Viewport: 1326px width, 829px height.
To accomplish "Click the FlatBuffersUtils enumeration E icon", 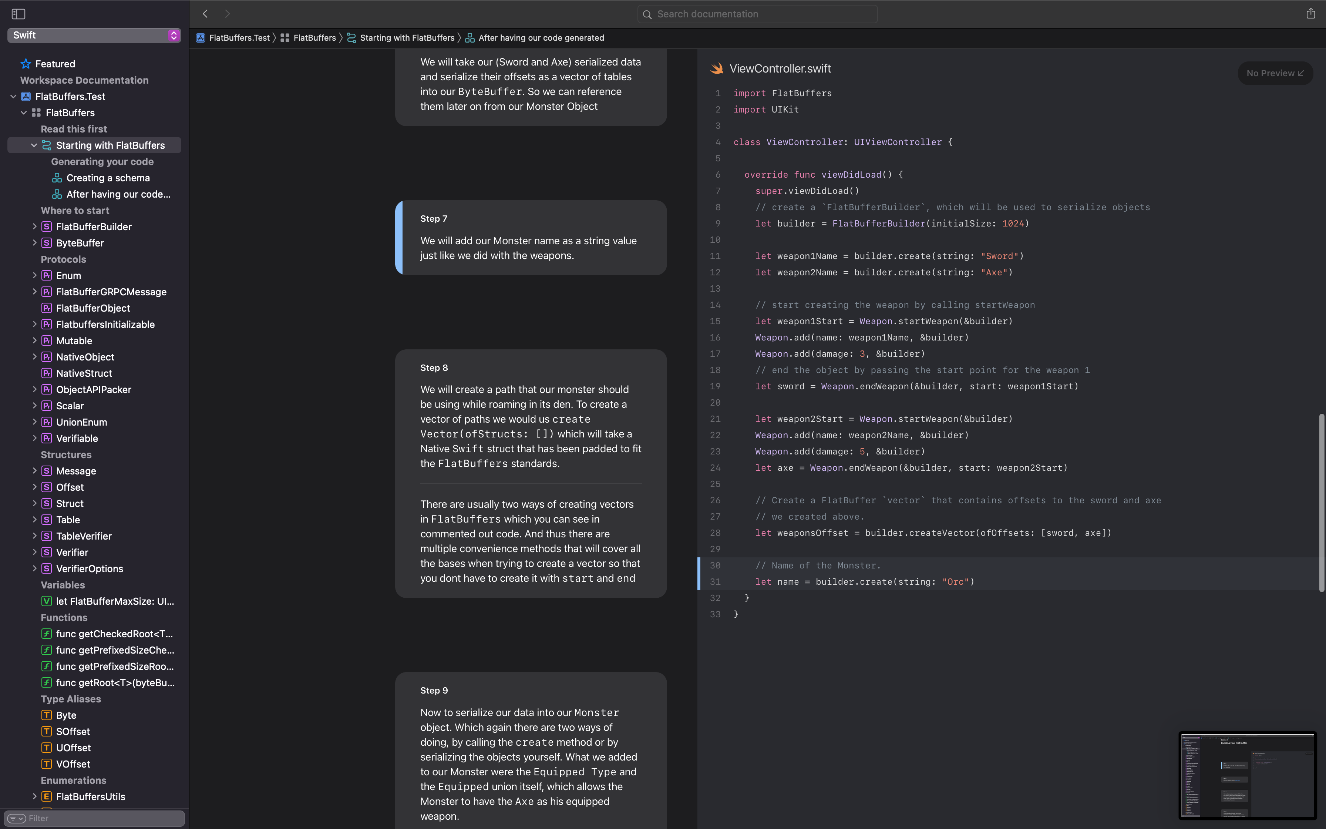I will (x=47, y=797).
